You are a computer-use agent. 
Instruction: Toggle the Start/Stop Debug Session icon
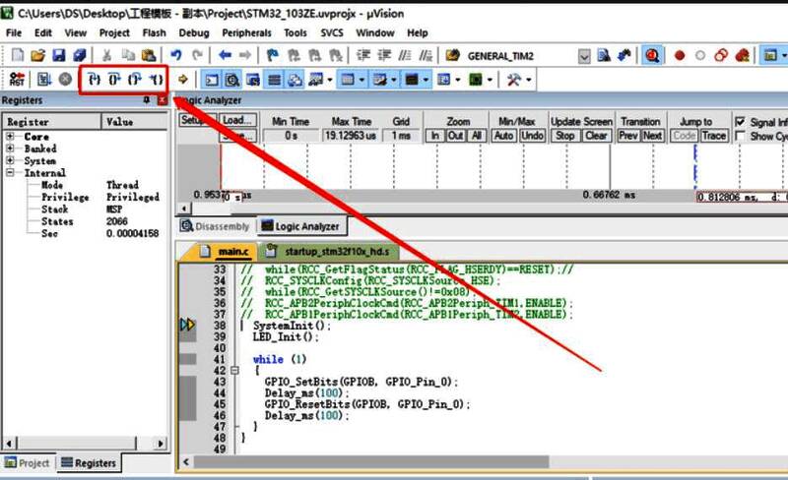652,56
